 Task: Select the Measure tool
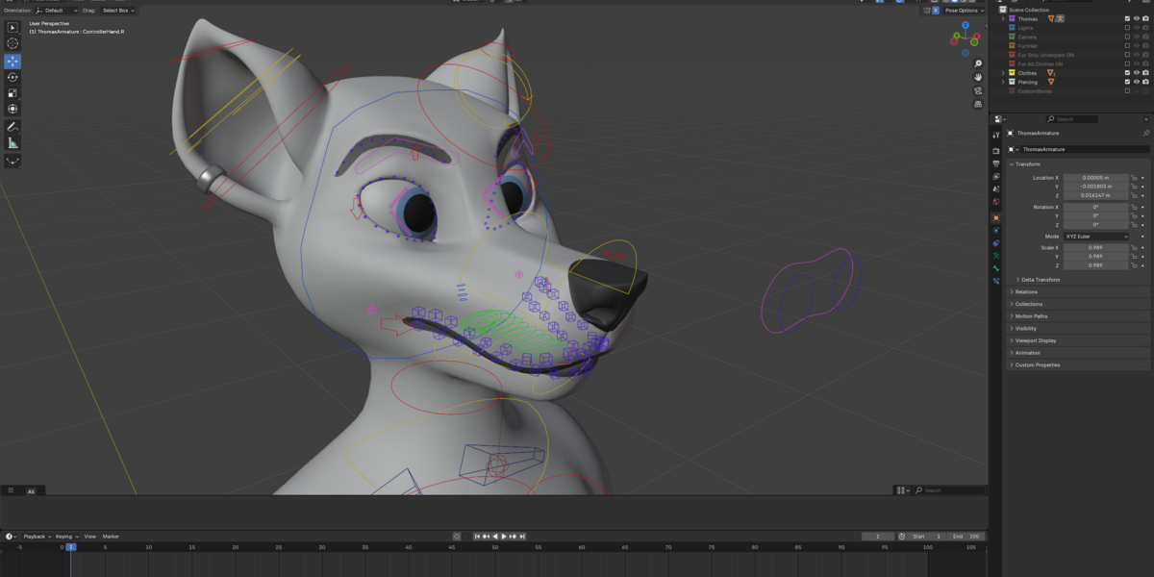point(13,142)
